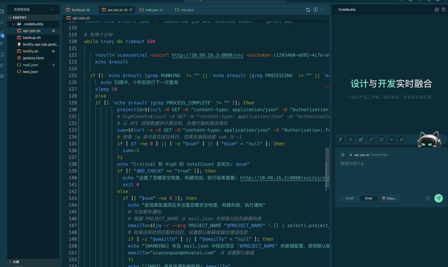Click line number 143 in the gutter
This screenshot has width=448, height=267.
point(73,198)
